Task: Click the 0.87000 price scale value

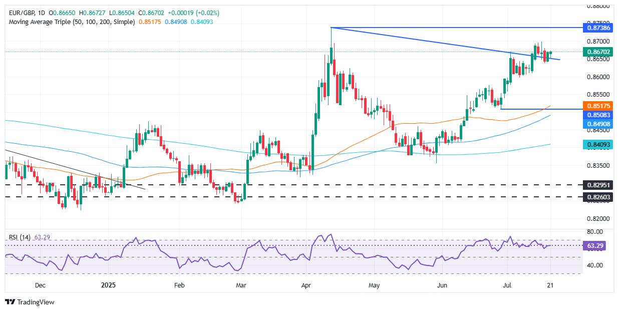Action: click(597, 41)
